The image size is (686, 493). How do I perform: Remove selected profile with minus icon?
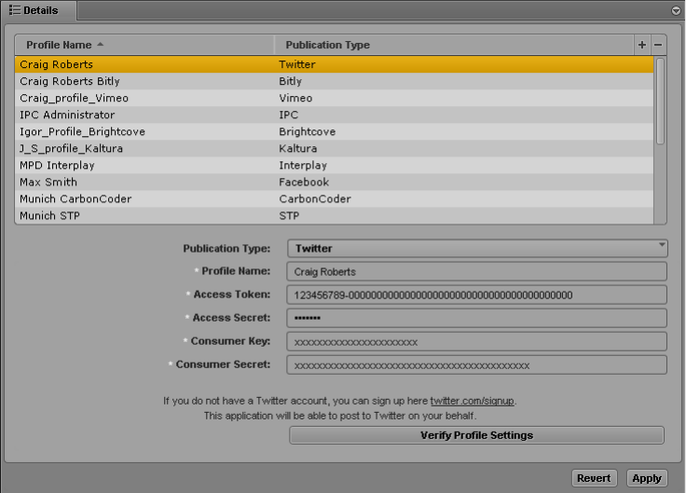658,45
